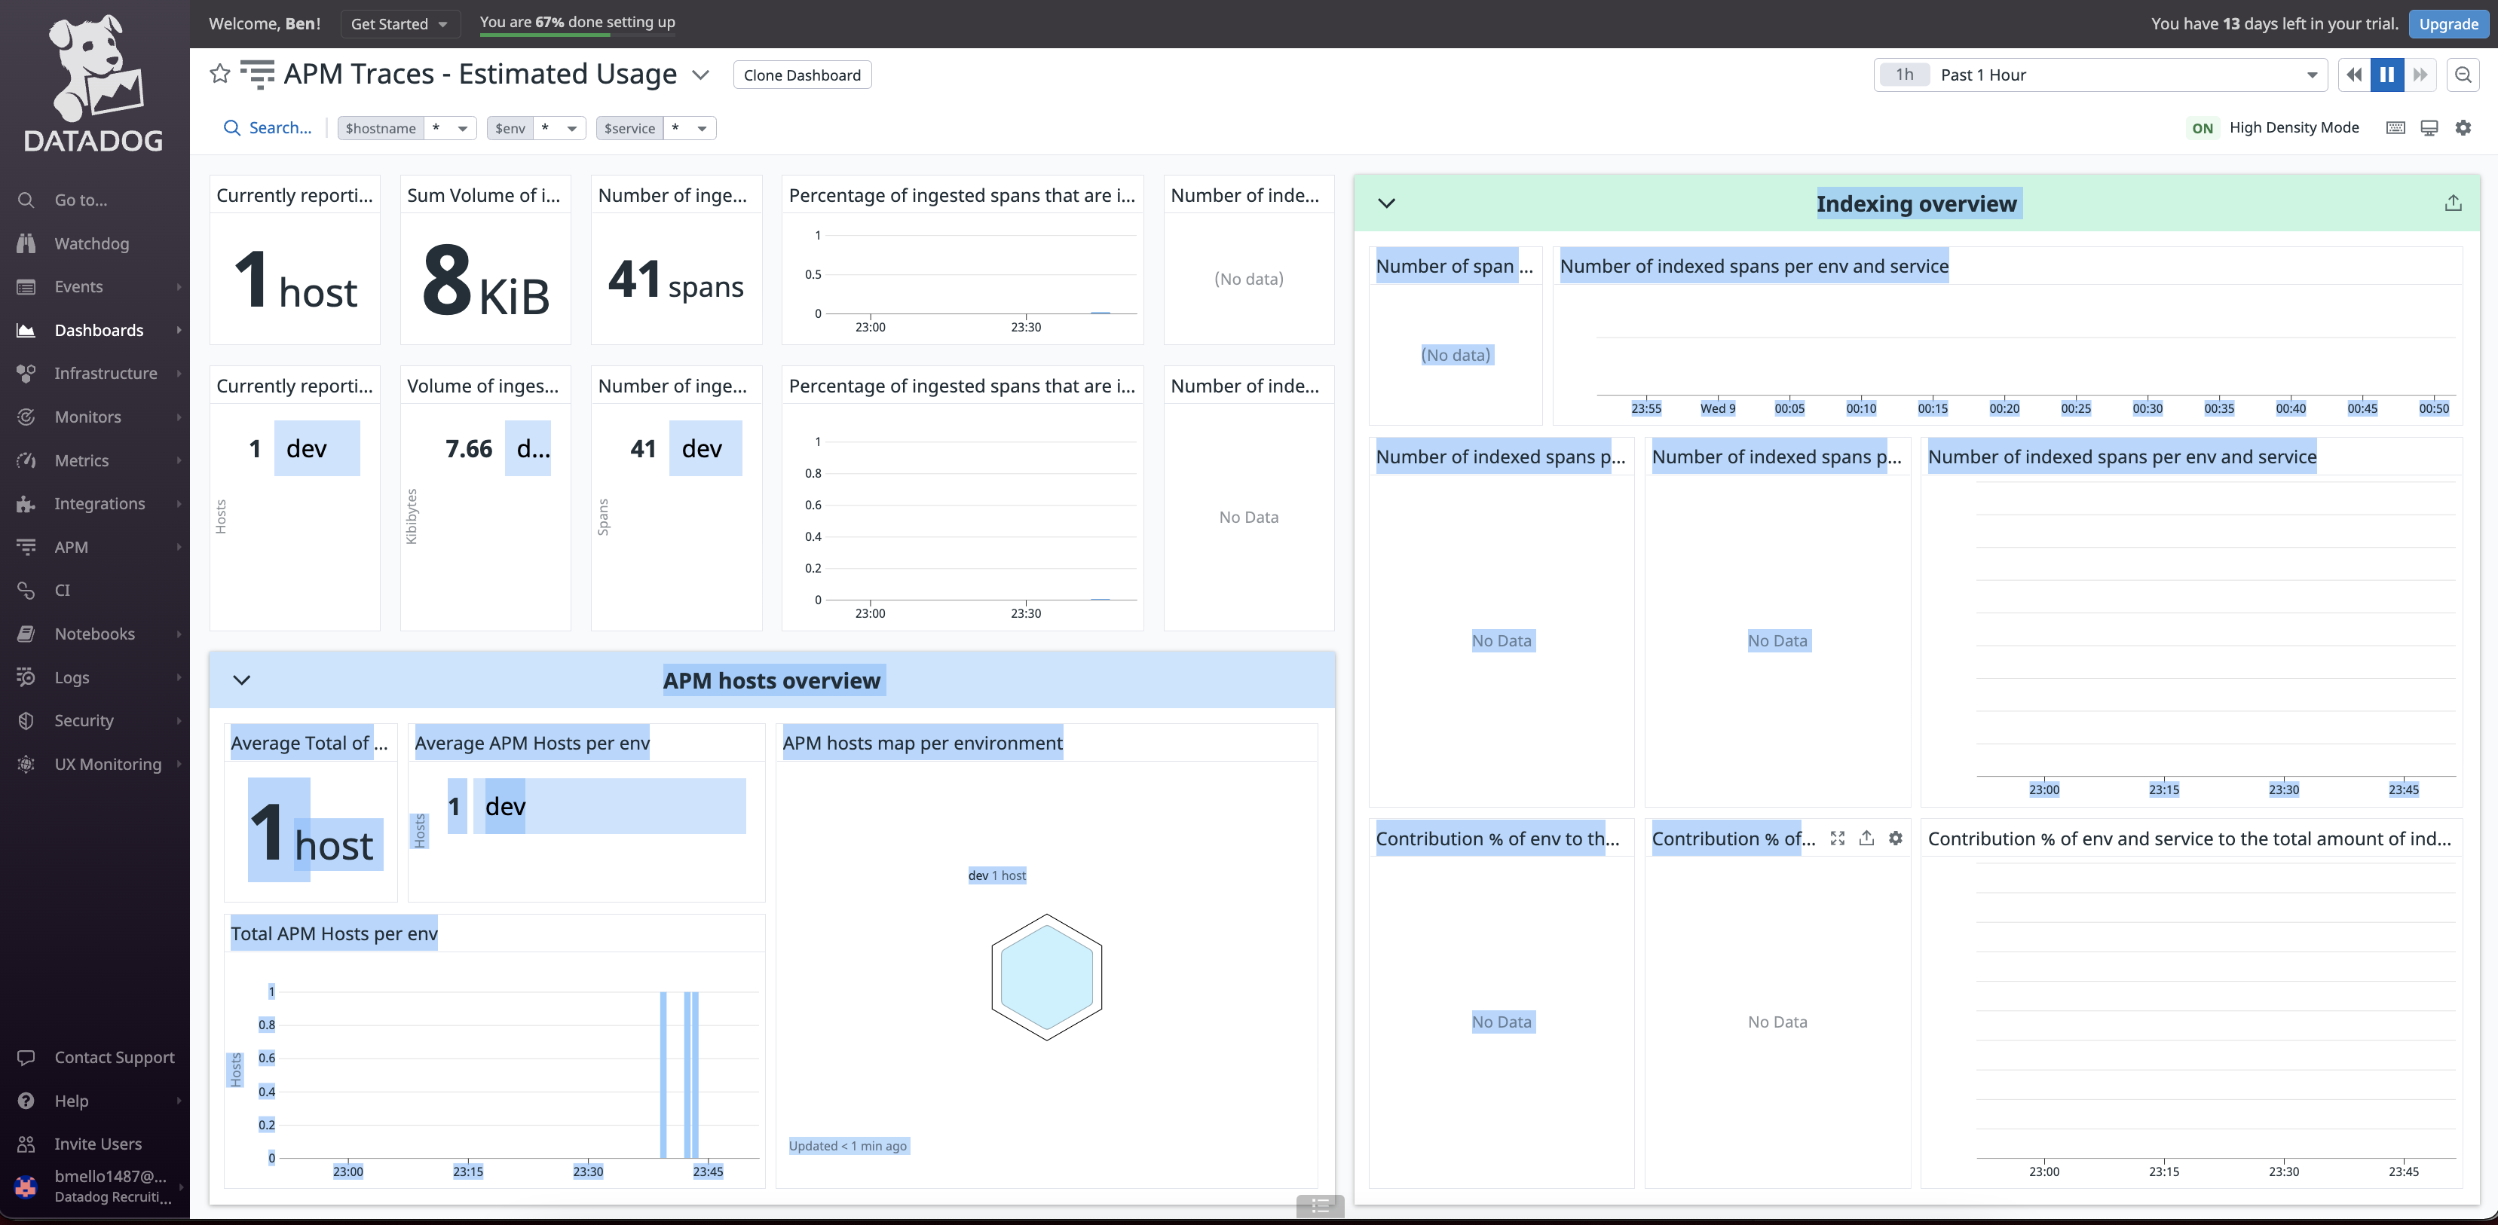Click the Security shield icon
Viewport: 2498px width, 1225px height.
click(26, 720)
